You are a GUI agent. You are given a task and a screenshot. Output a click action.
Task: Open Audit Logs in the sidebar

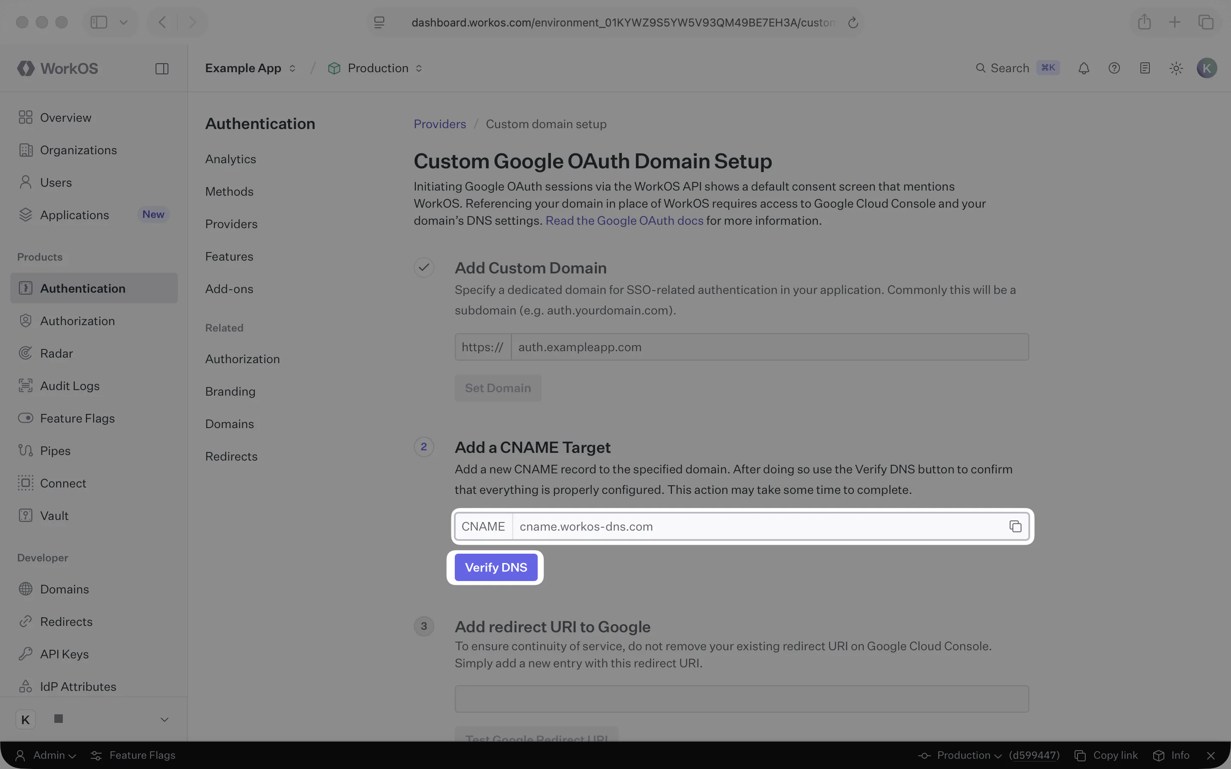94,386
